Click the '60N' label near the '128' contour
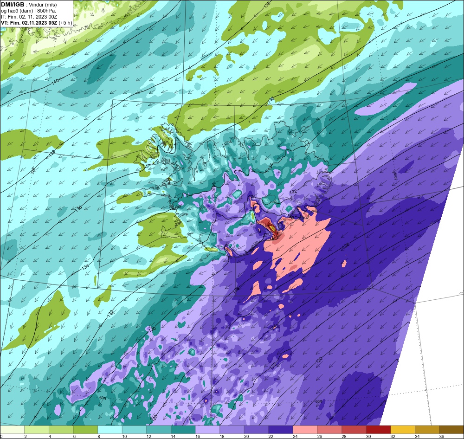The height and width of the screenshot is (439, 464). tap(103, 398)
